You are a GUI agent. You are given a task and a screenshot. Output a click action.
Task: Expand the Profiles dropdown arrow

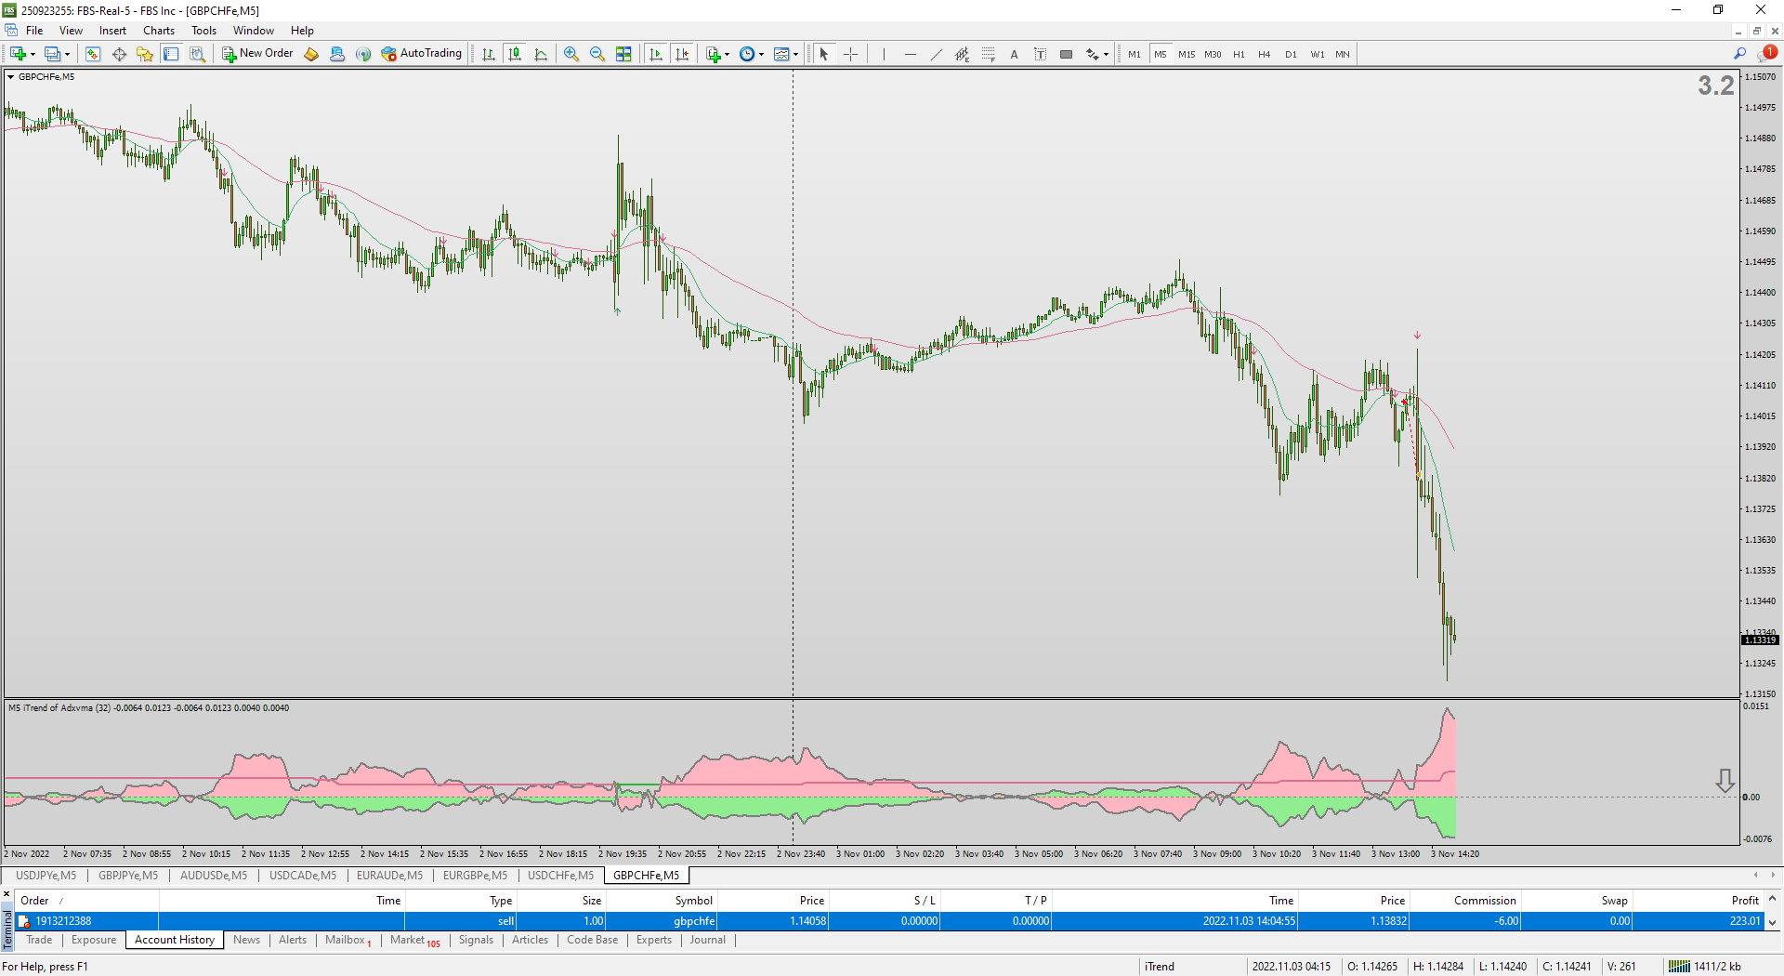coord(67,54)
